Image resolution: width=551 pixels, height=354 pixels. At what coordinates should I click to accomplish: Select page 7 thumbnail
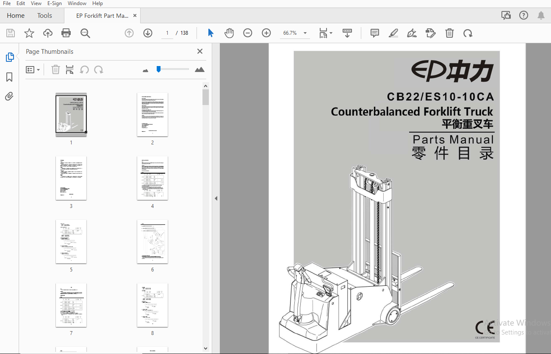pos(71,305)
